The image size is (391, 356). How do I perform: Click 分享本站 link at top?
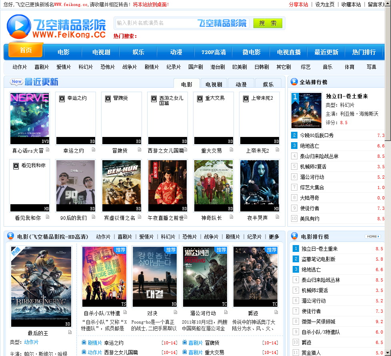coord(299,4)
